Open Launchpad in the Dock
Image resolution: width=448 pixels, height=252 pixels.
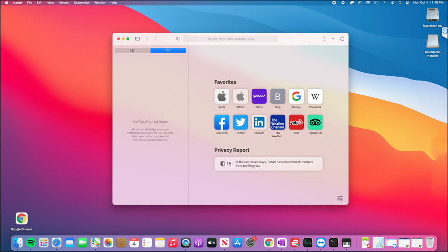[x=44, y=243]
